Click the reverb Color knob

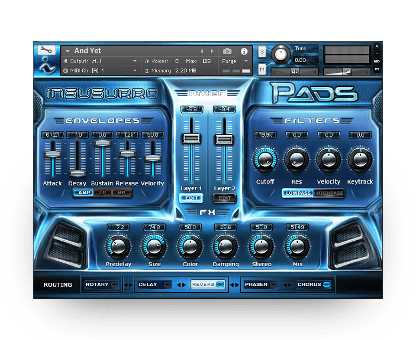point(190,247)
